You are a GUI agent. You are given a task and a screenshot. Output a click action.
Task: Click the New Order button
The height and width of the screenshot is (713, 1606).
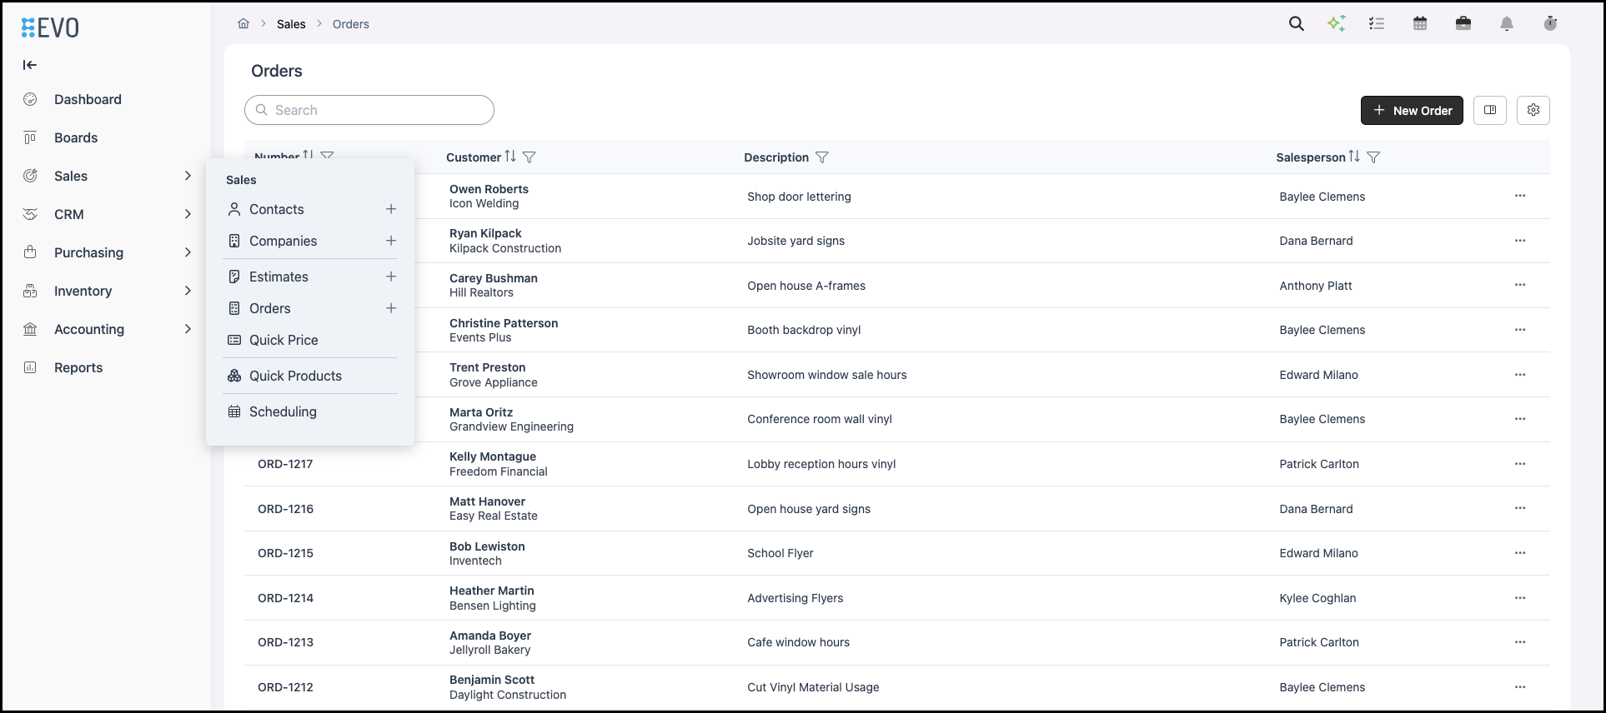pos(1412,110)
